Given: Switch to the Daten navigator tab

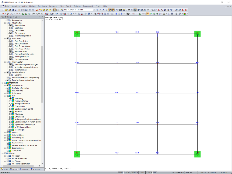Looking at the screenshot, I should tap(5, 169).
